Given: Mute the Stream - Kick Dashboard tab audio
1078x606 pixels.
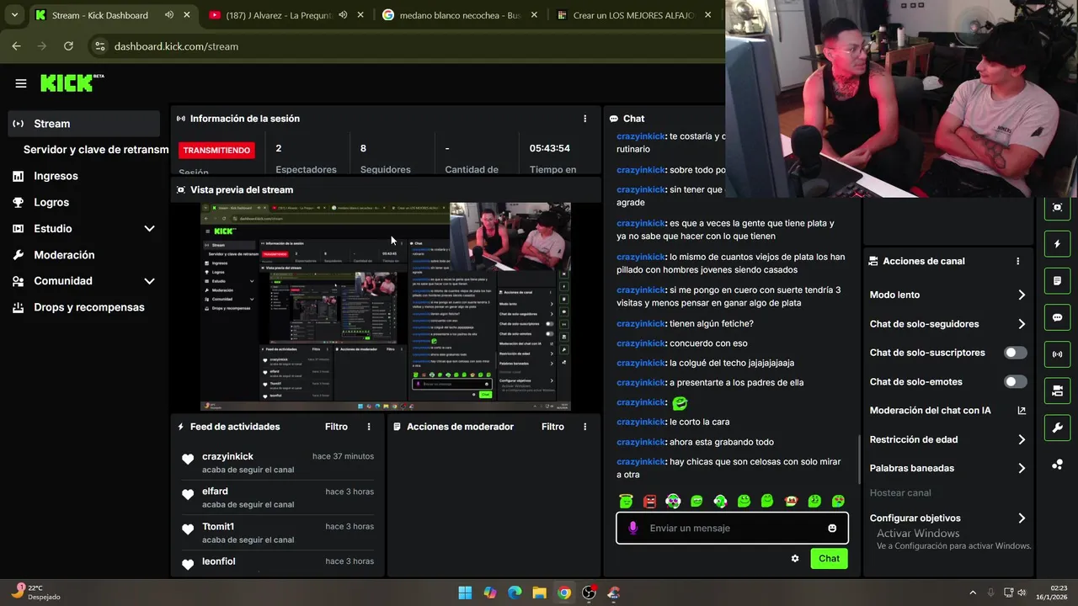Looking at the screenshot, I should coord(169,15).
